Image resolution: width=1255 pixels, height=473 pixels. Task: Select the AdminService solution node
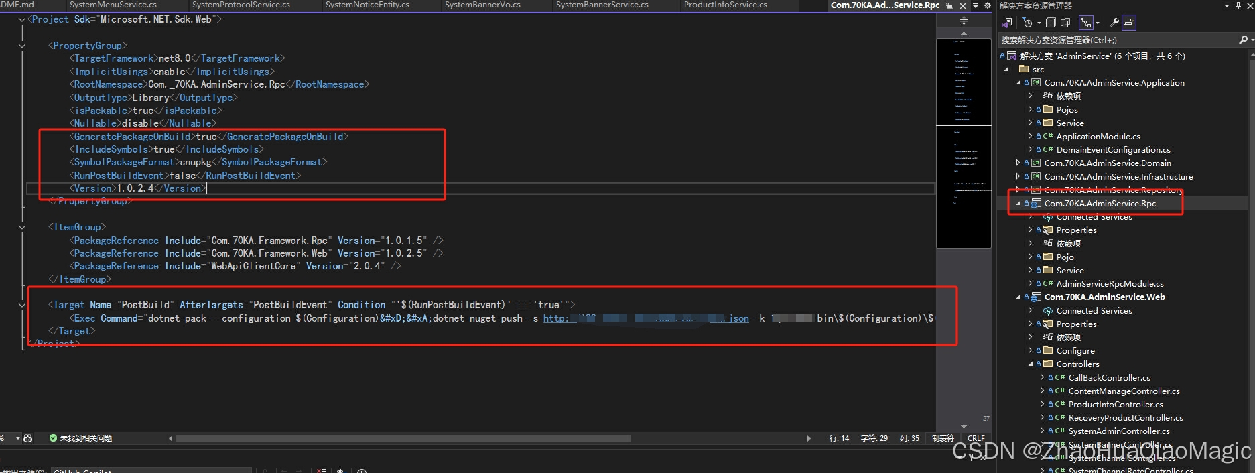1102,56
